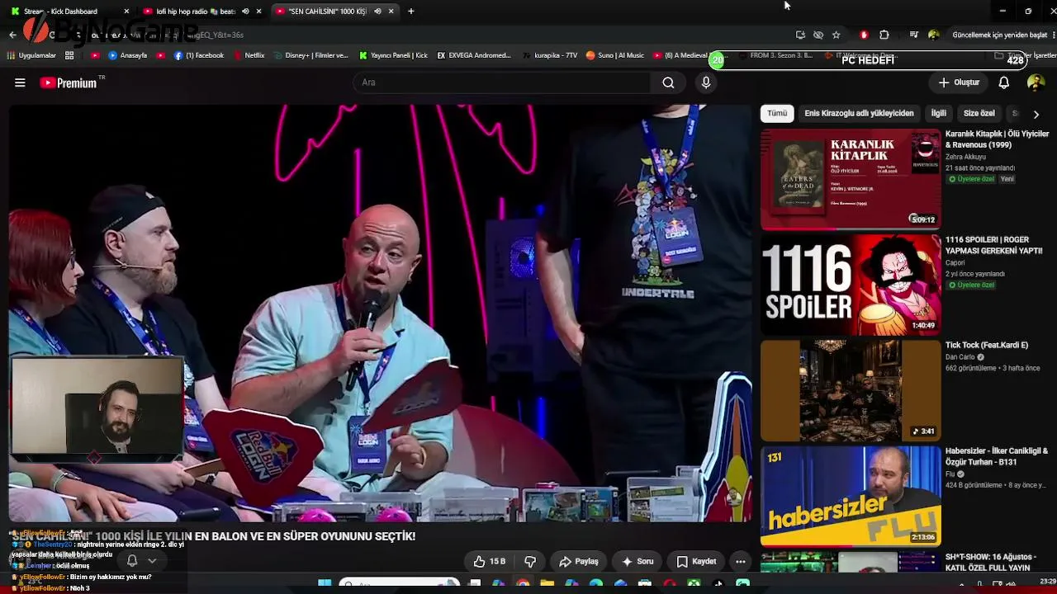
Task: Open the habersizler B131 video thumbnail
Action: click(851, 496)
